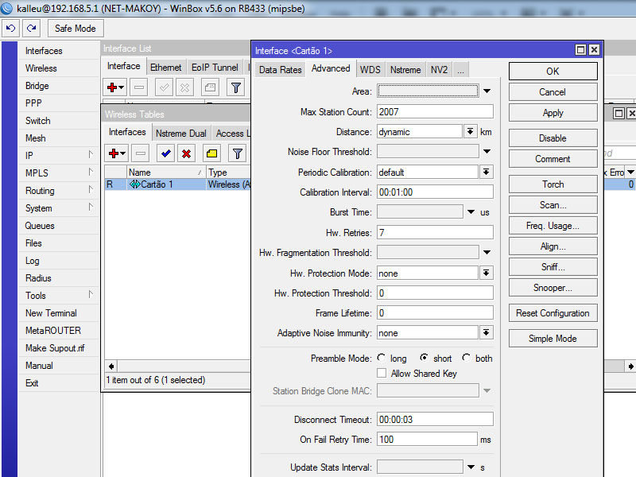Click the Torch button
Screen dimensions: 636x477
pyautogui.click(x=553, y=184)
